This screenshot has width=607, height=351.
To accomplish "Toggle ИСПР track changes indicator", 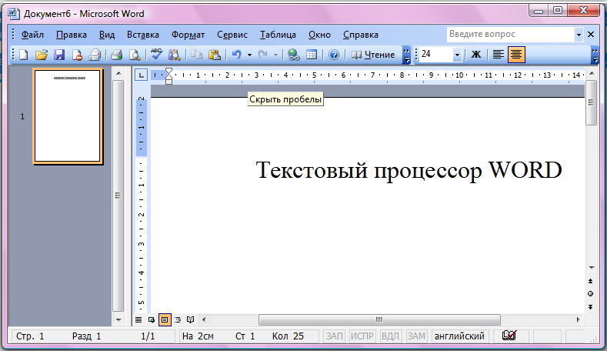I will click(x=362, y=336).
